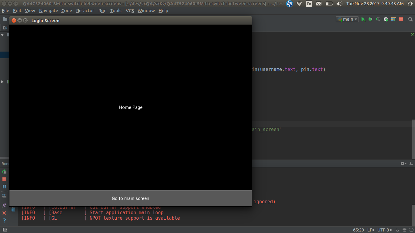The width and height of the screenshot is (415, 233).
Task: Pin the Run tab
Action: tap(4, 205)
